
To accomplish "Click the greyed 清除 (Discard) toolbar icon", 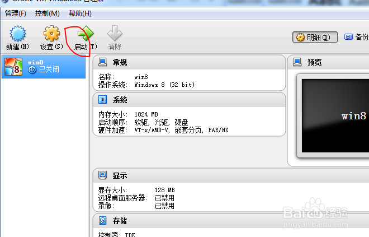I will [115, 34].
